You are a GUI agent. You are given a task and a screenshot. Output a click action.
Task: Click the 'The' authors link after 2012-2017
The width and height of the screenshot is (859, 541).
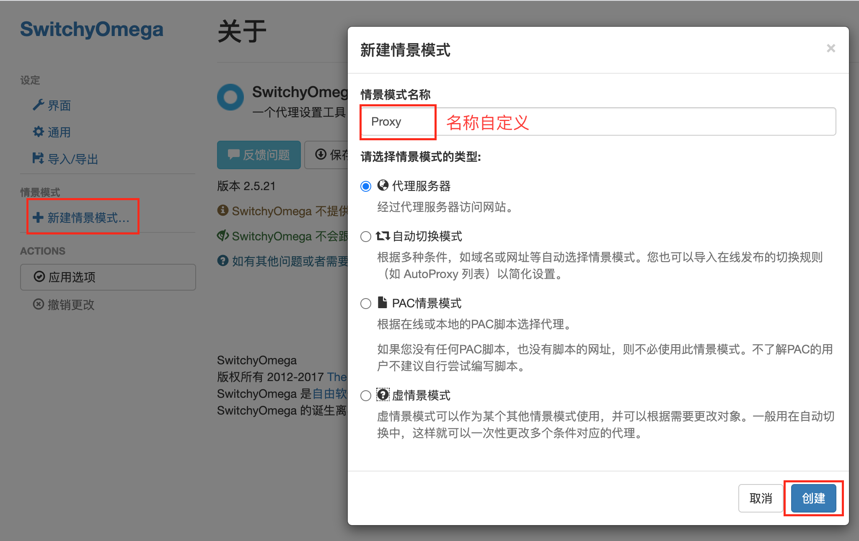(x=337, y=377)
